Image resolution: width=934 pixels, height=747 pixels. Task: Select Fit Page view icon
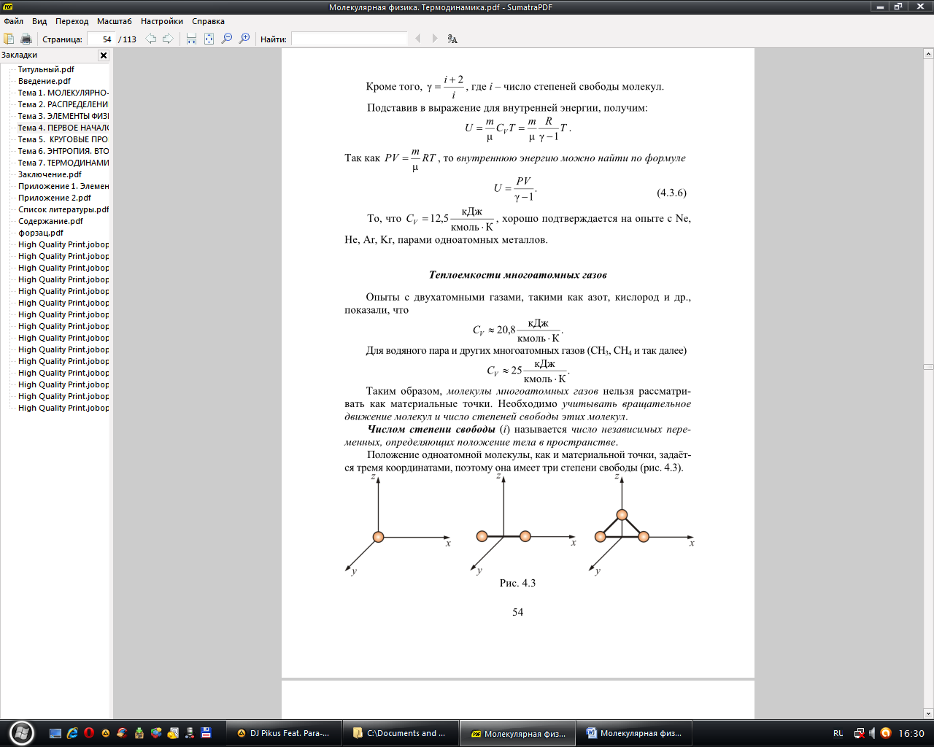[209, 39]
